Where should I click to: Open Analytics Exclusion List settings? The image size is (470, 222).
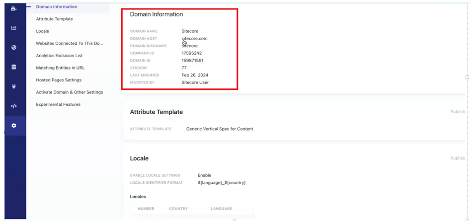click(x=59, y=56)
